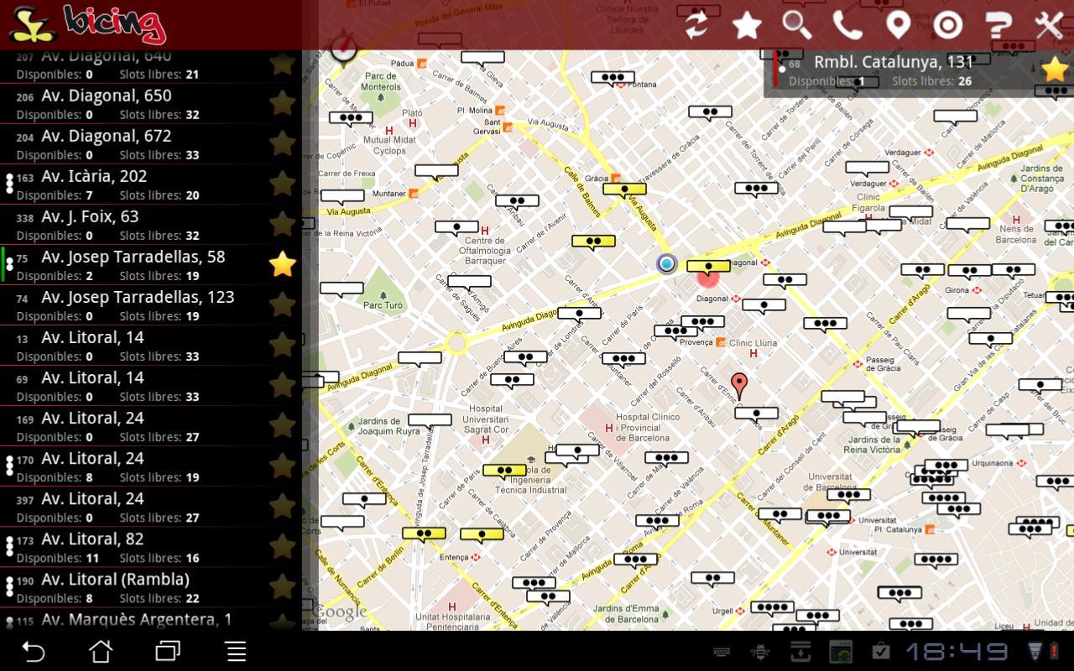The width and height of the screenshot is (1074, 671).
Task: Select station 74 Av. Josep Tarradellas, 123
Action: (x=151, y=305)
